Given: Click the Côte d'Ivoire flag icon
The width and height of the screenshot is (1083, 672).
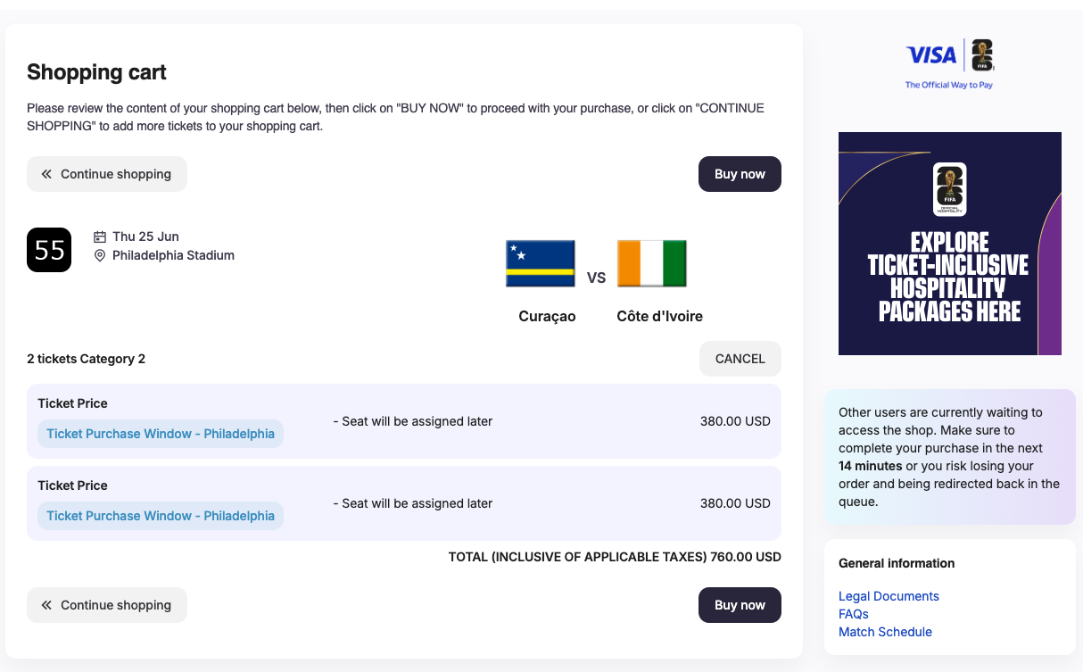Looking at the screenshot, I should (651, 263).
